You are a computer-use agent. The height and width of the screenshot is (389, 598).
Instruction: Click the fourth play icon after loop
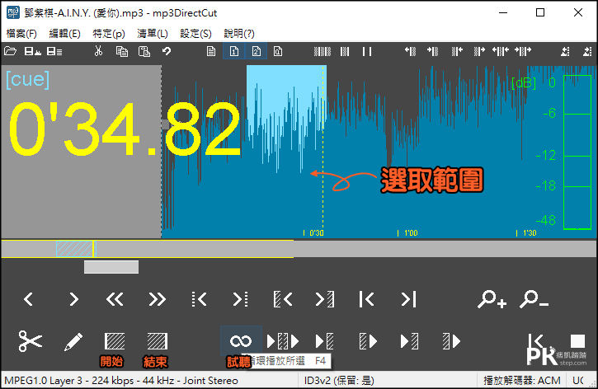[409, 341]
